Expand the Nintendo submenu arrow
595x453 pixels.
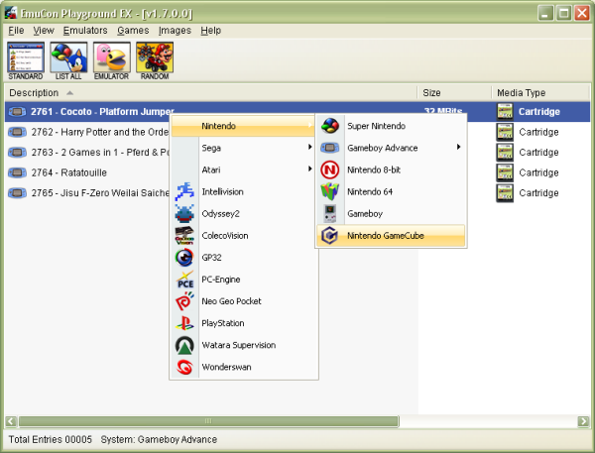coord(310,126)
